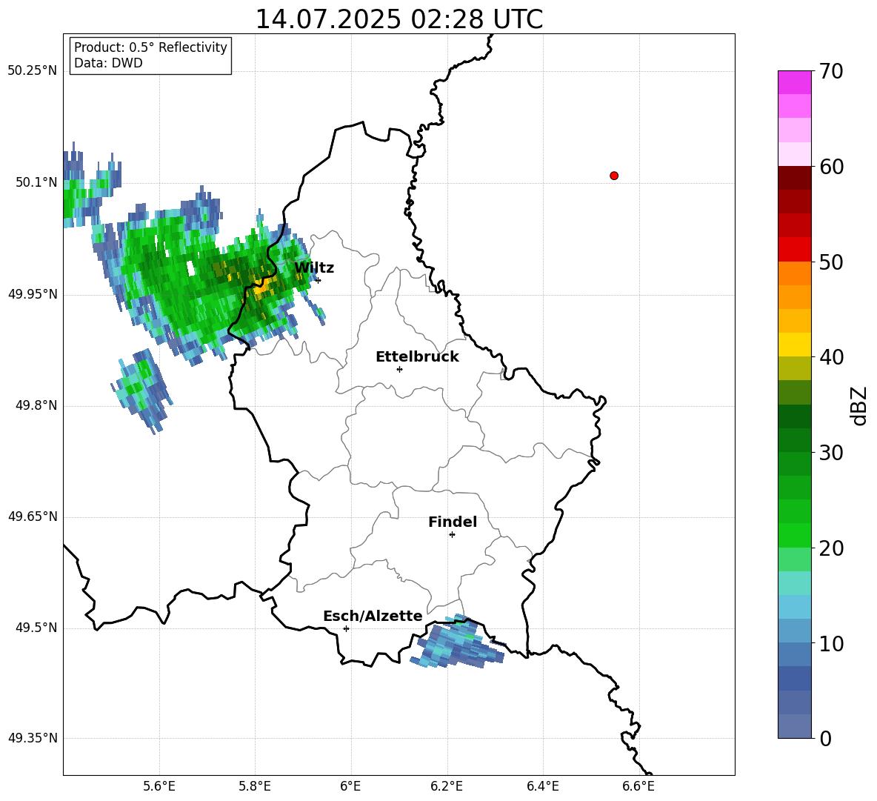The height and width of the screenshot is (801, 877).
Task: Click the 6.4°E longitude label
Action: [542, 786]
